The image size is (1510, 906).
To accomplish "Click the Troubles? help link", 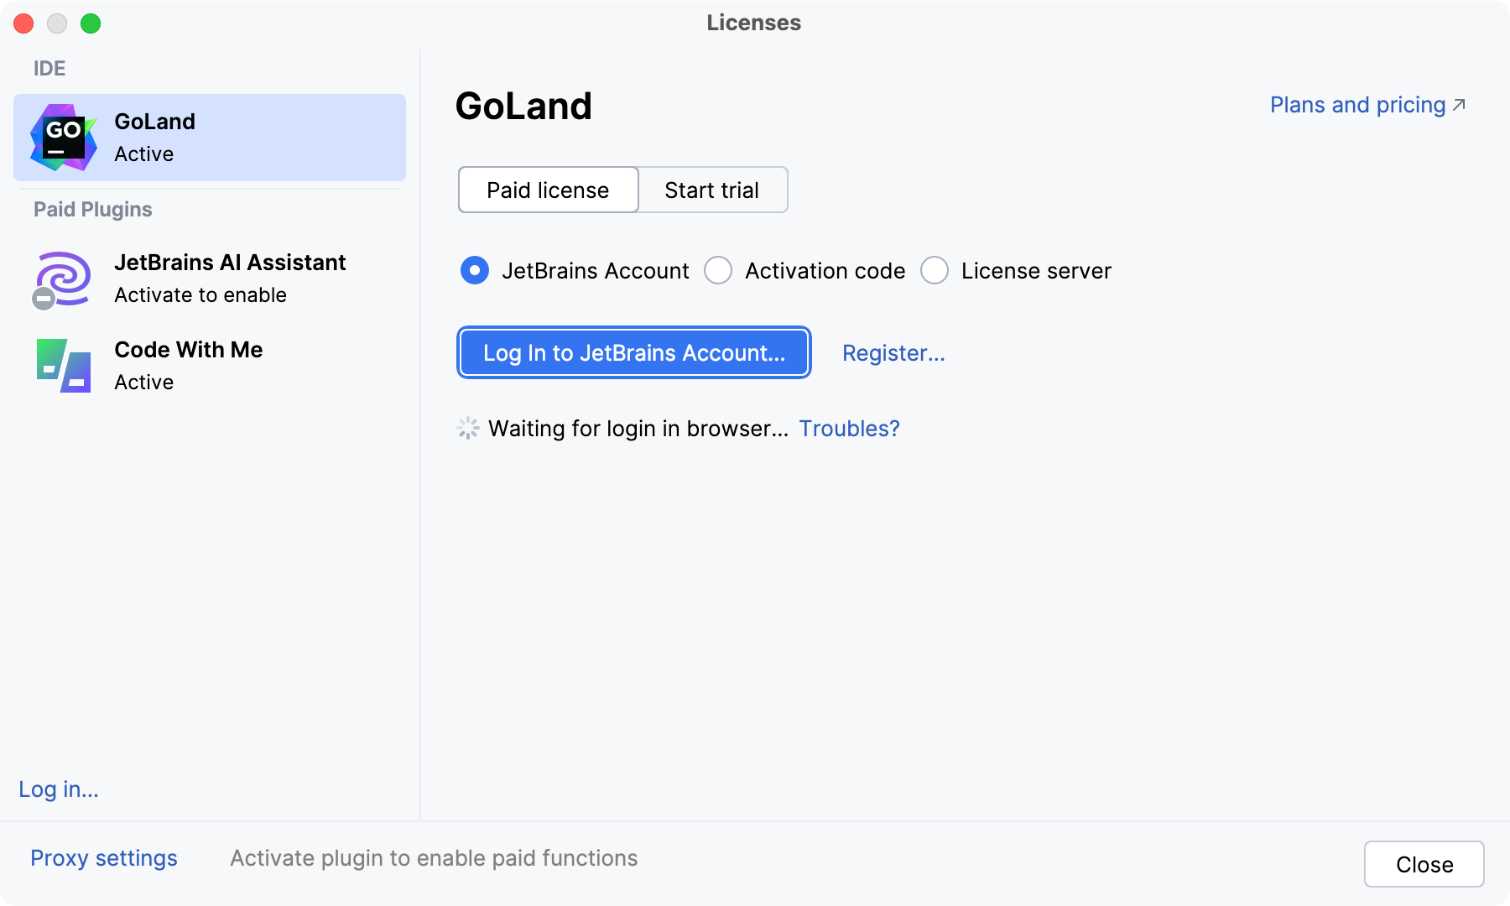I will coord(849,428).
